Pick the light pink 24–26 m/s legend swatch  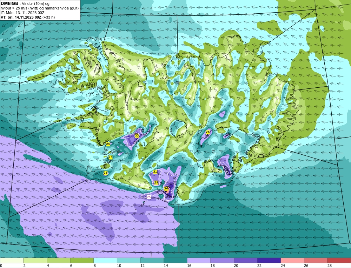(292, 261)
